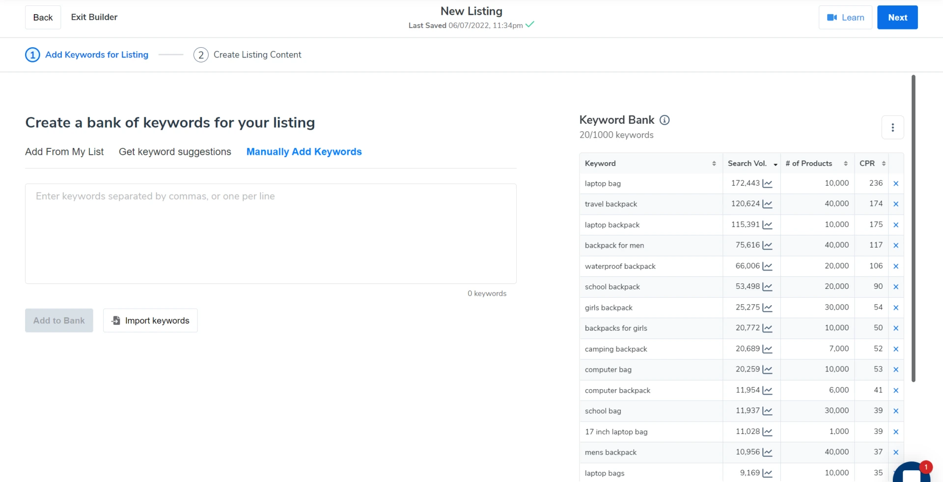Image resolution: width=943 pixels, height=482 pixels.
Task: Click Keyword Bank info icon
Action: pos(665,120)
